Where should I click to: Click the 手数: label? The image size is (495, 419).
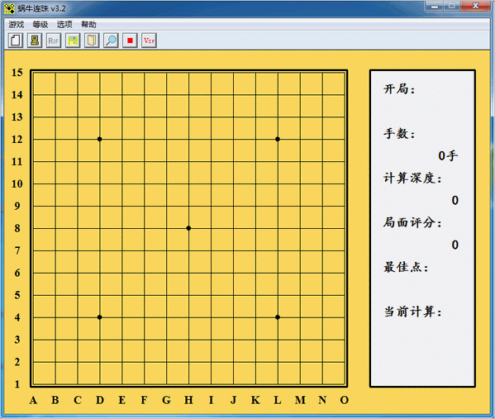coord(399,134)
